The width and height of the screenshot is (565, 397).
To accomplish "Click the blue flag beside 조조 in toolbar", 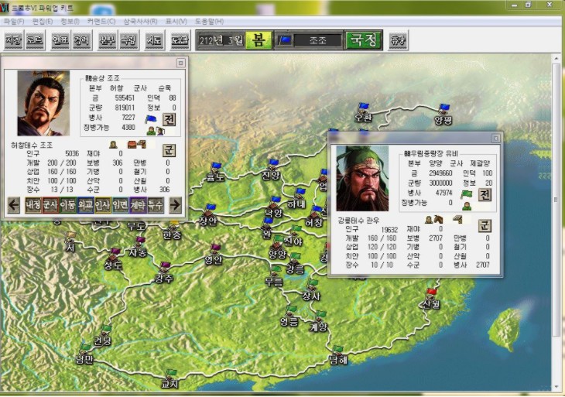I will click(285, 40).
